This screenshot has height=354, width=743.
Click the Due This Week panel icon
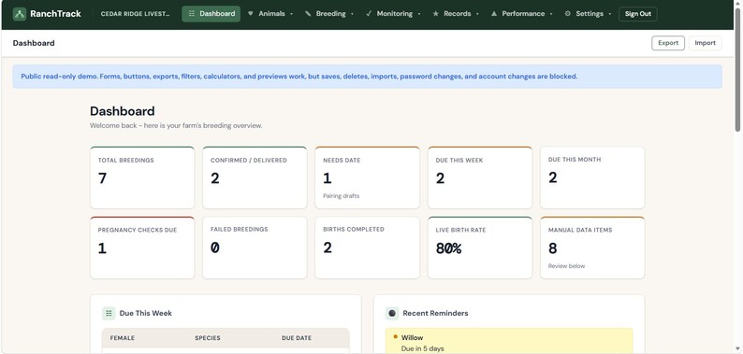coord(109,313)
